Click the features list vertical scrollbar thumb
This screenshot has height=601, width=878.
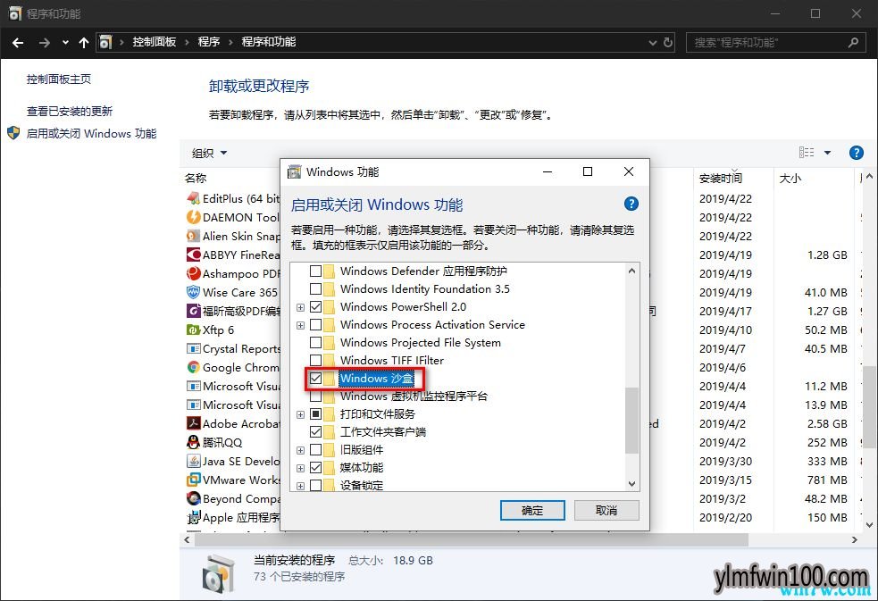click(x=631, y=421)
